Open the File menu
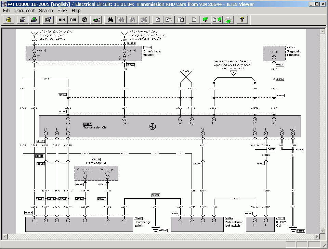328x249 pixels. coord(7,11)
